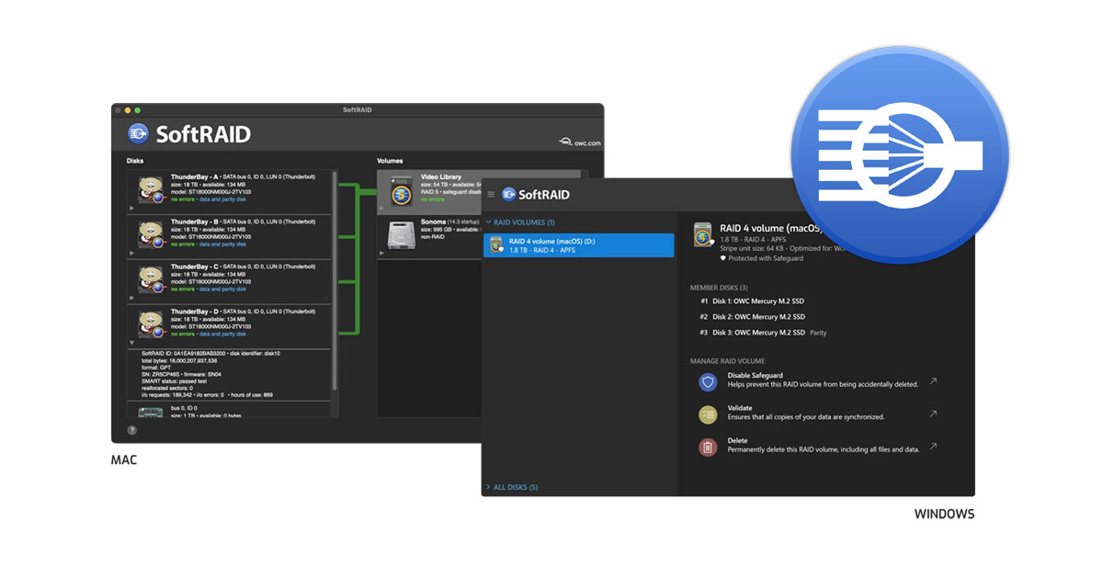Click the Disks list vertical scrollbar
The image size is (1103, 579).
[x=335, y=276]
